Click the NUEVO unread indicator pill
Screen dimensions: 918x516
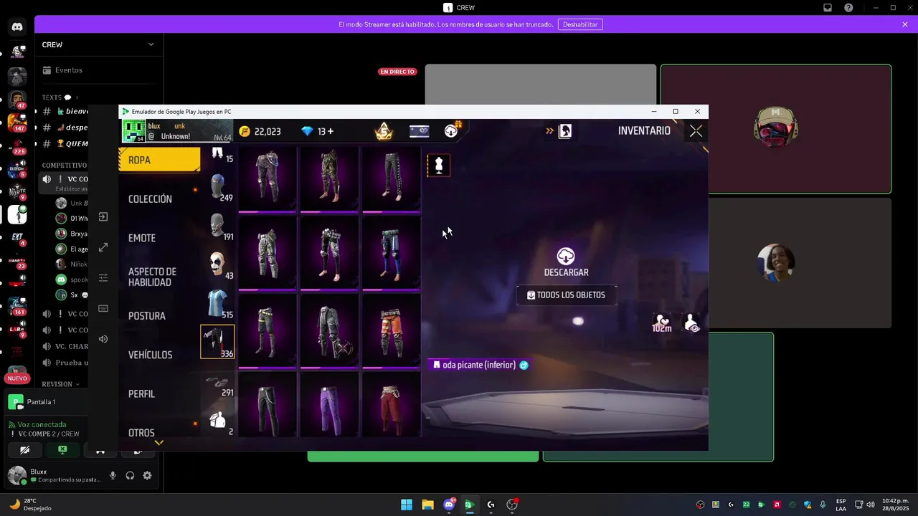pyautogui.click(x=17, y=378)
